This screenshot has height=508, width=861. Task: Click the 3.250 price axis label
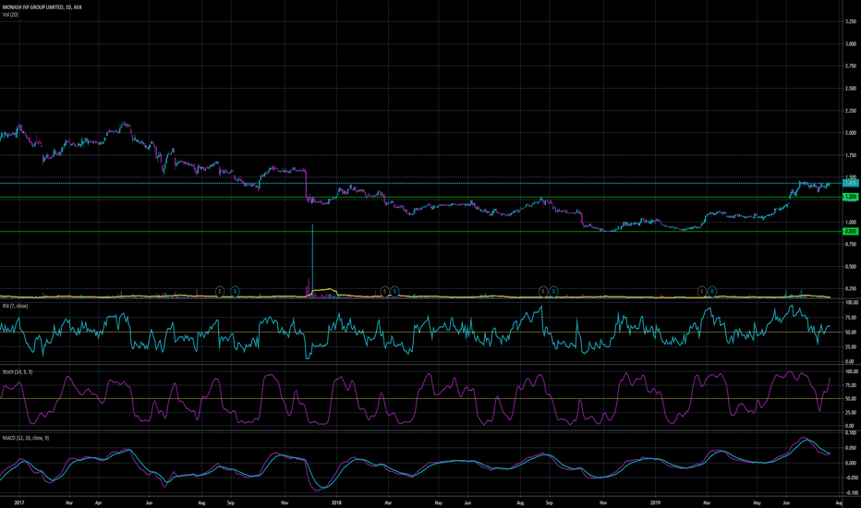coord(851,21)
